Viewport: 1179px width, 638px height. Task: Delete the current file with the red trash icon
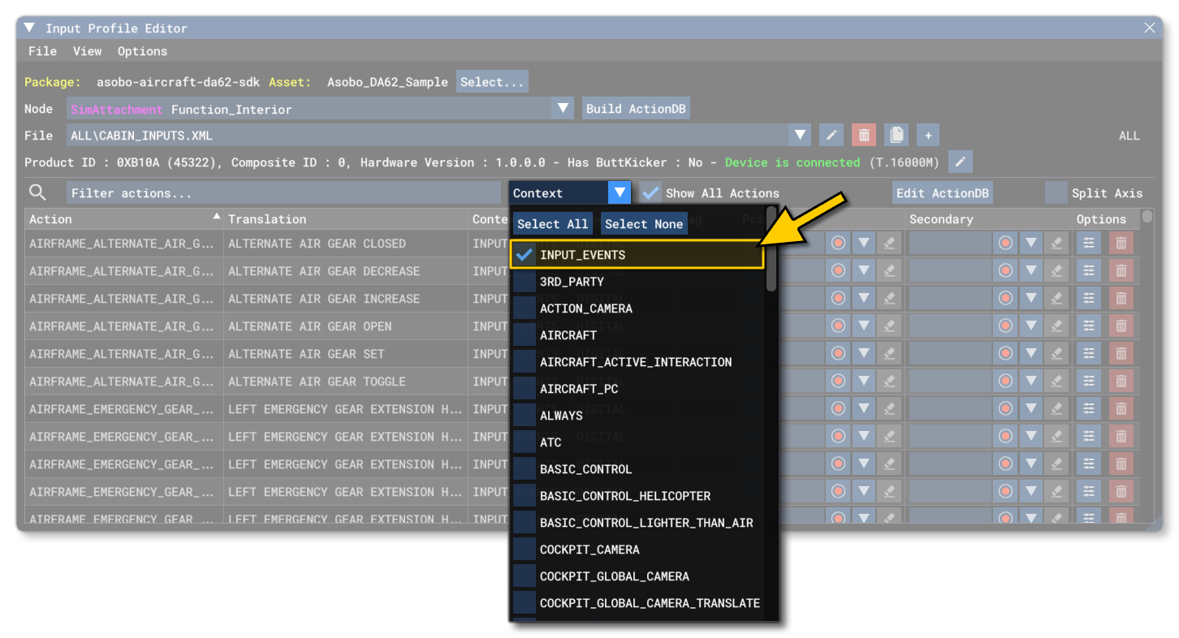(863, 134)
